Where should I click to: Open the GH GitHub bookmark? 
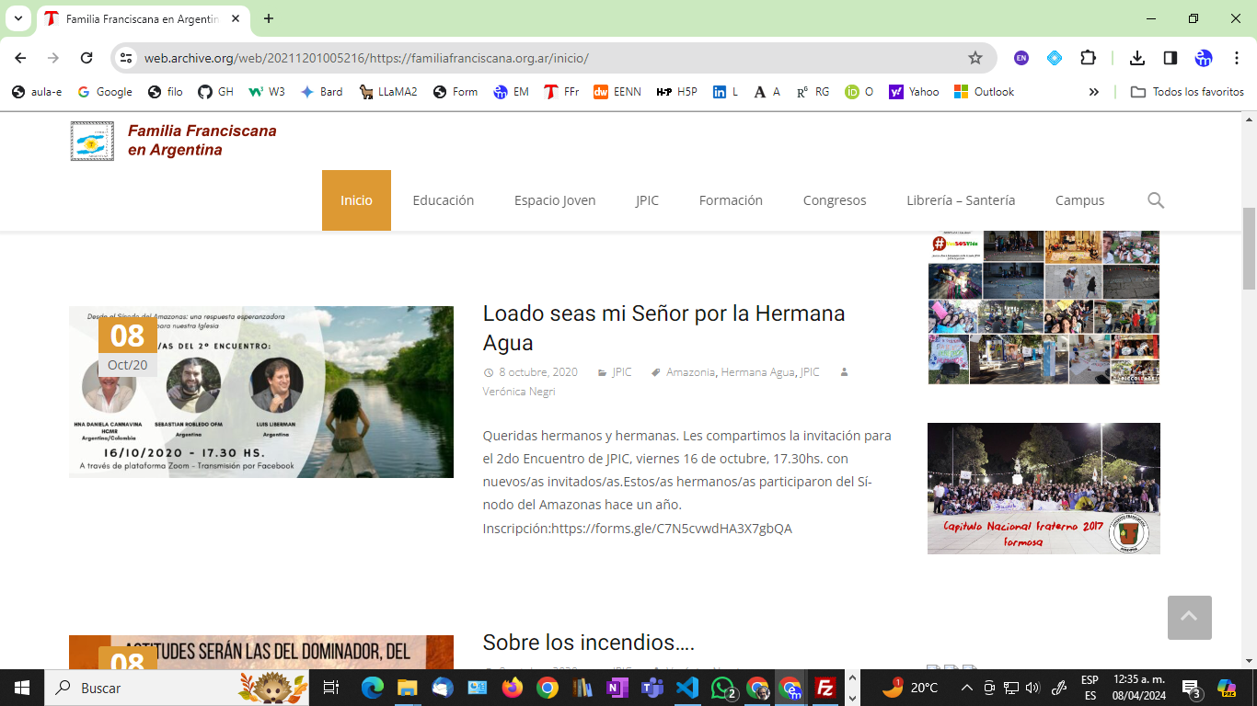[216, 92]
